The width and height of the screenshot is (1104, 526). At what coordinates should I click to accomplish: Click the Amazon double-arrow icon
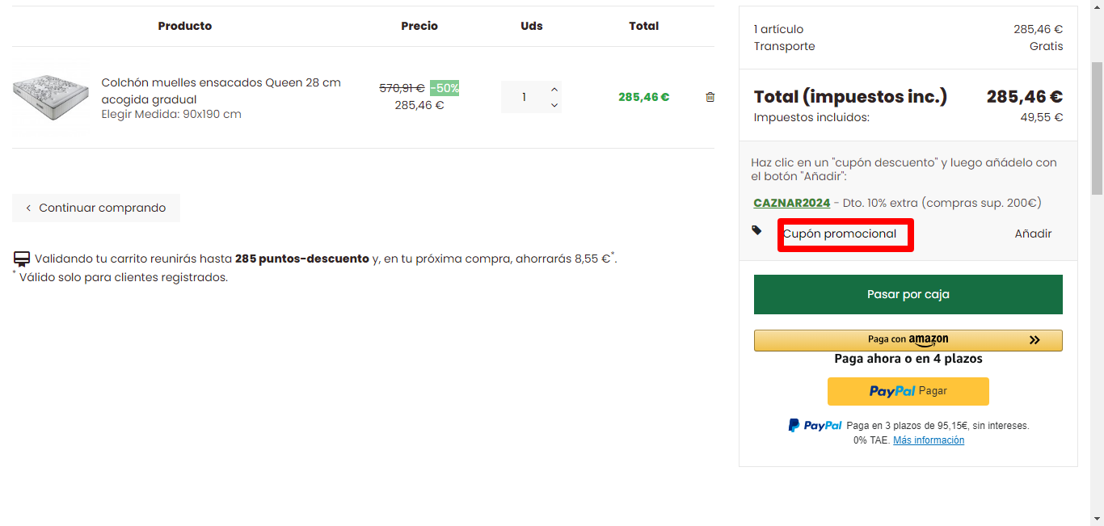pos(1034,340)
